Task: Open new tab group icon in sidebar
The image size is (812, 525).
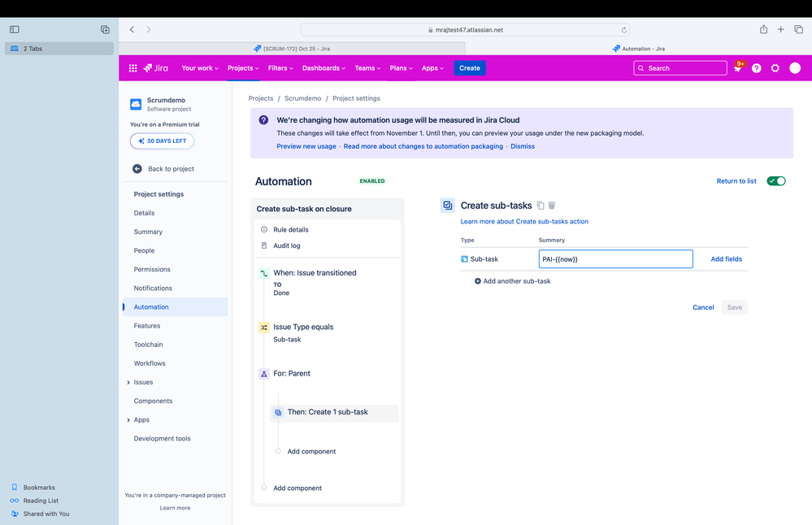Action: click(x=105, y=29)
